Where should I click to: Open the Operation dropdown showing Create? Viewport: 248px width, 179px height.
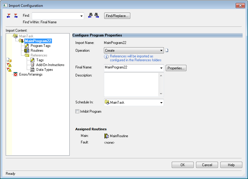[x=134, y=51]
